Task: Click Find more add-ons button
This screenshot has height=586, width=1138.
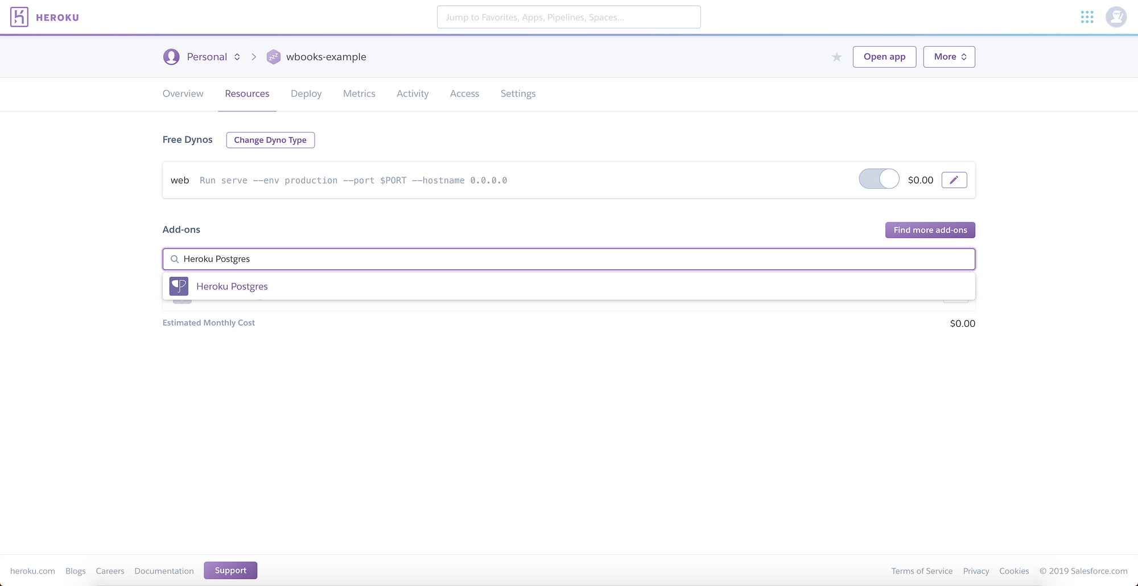Action: click(930, 230)
